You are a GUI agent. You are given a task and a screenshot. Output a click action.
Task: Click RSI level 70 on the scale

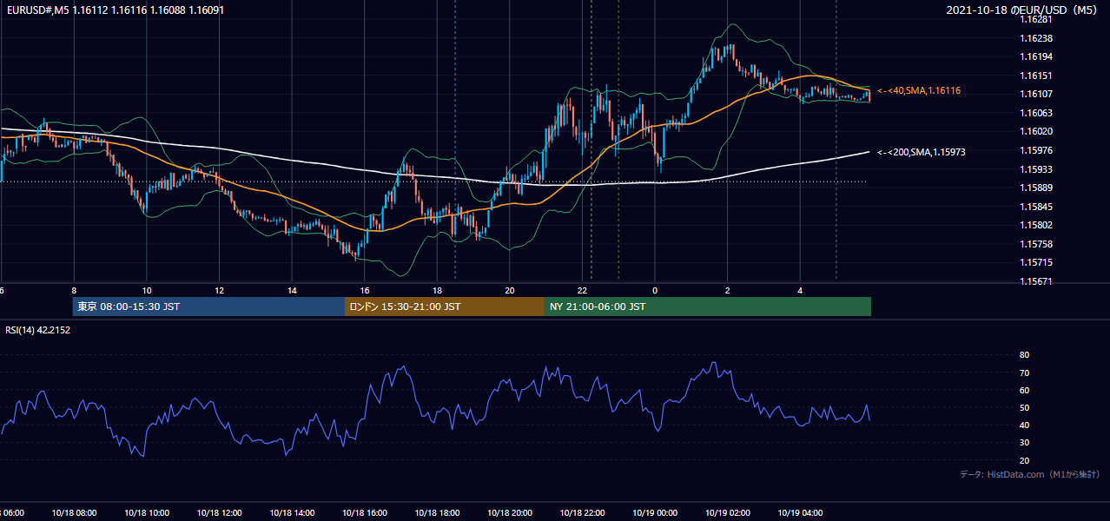(x=1025, y=373)
